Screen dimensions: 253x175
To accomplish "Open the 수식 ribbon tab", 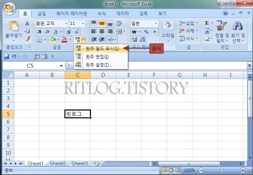I will 102,13.
